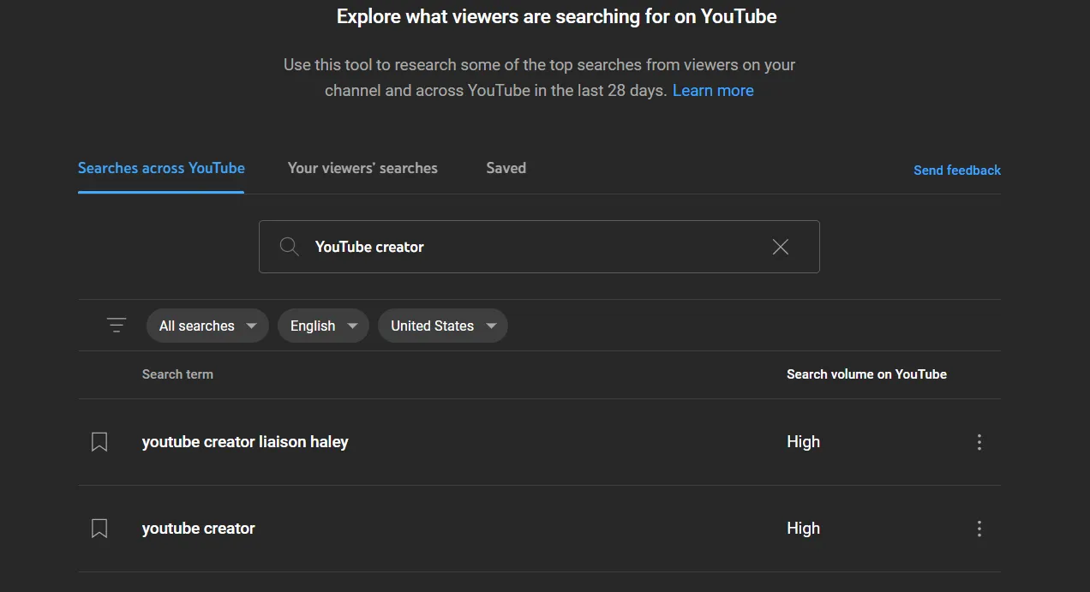This screenshot has height=592, width=1090.
Task: Open the All searches filter dropdown
Action: (207, 326)
